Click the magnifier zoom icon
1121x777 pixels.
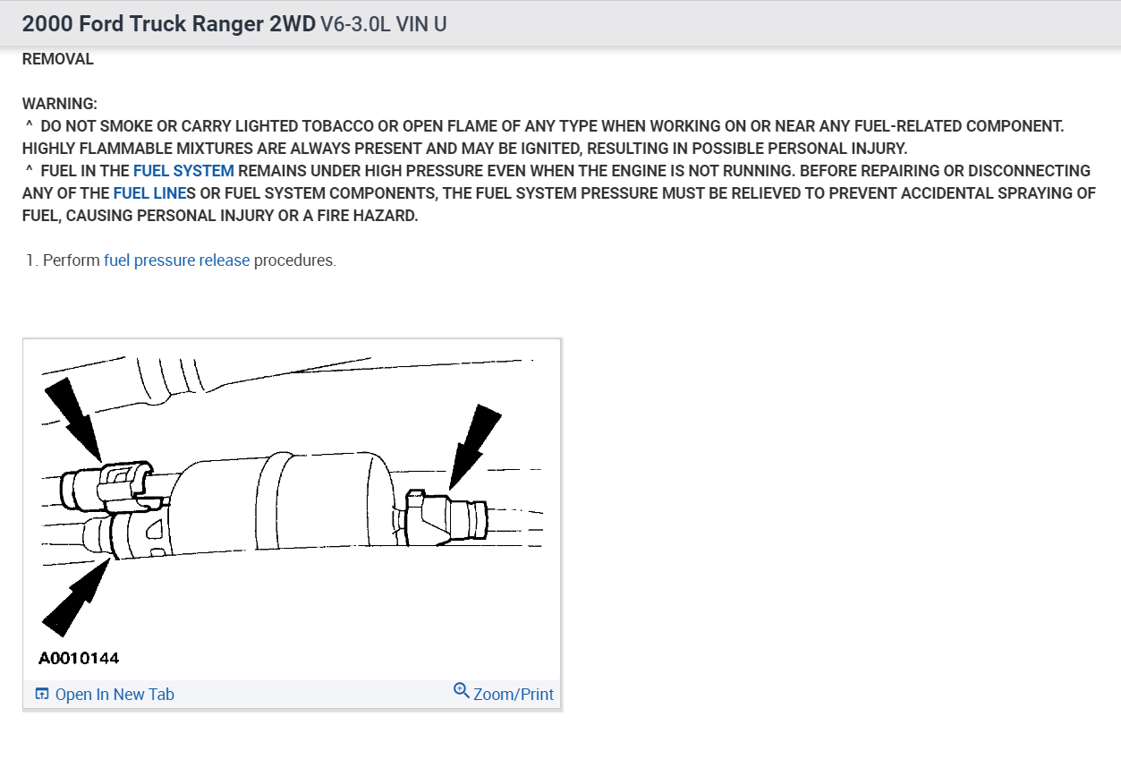[x=462, y=691]
